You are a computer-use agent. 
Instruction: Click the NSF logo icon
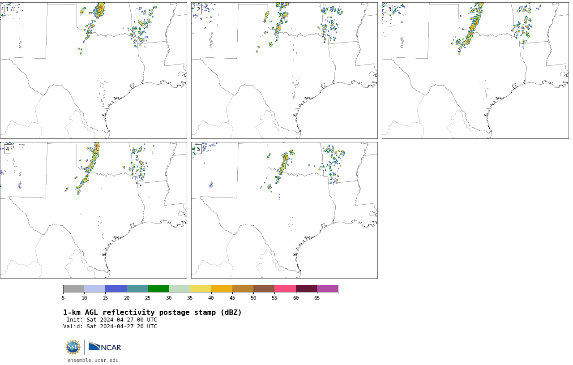click(x=73, y=347)
